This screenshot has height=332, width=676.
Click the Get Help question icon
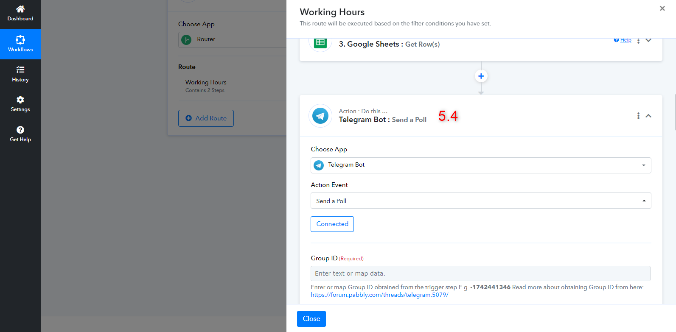20,130
